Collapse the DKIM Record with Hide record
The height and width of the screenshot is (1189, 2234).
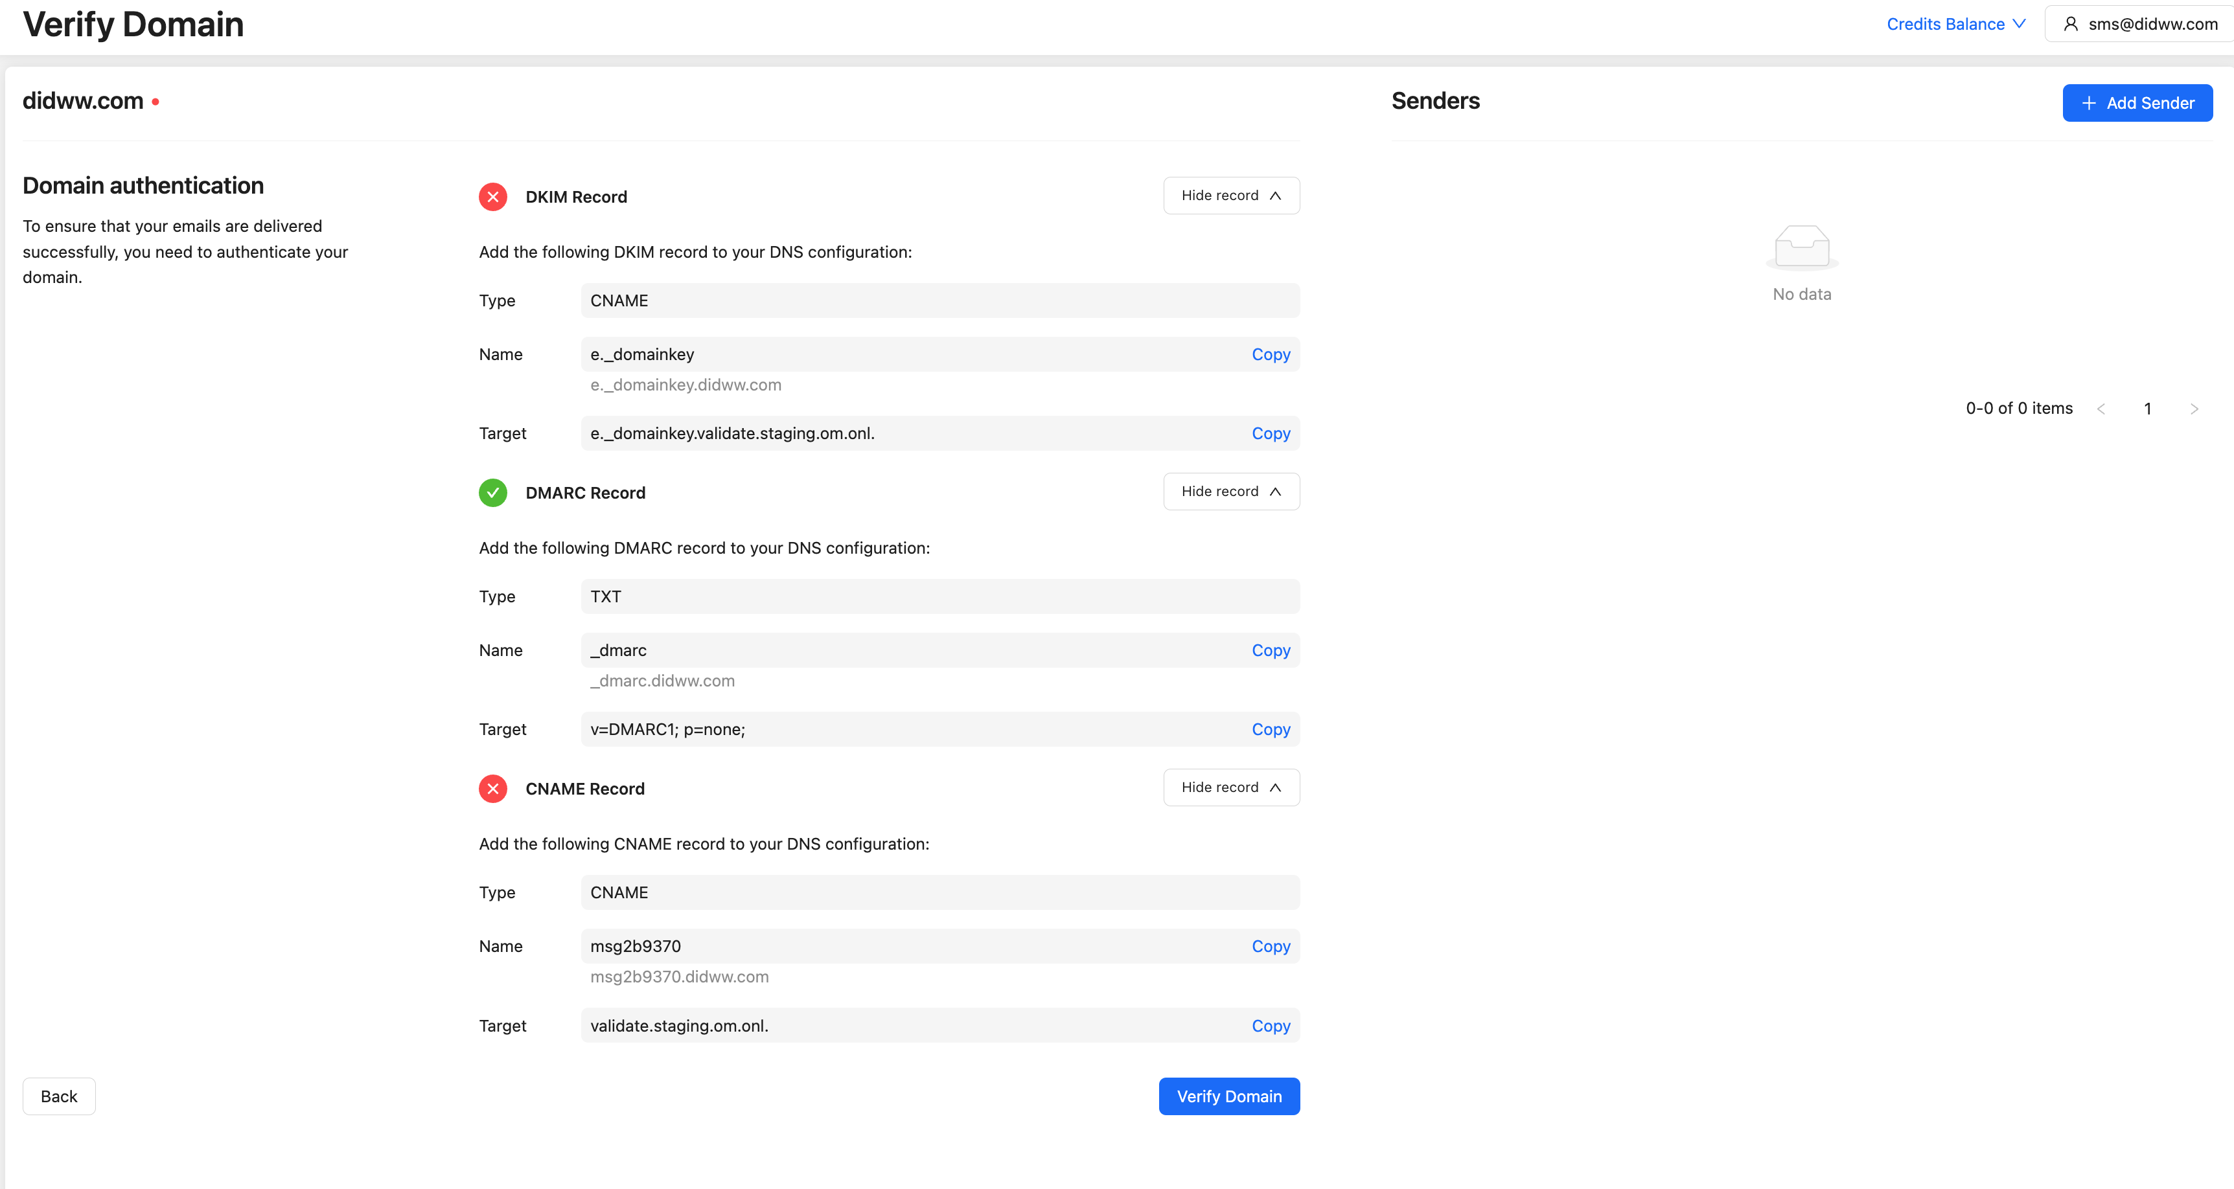[x=1230, y=196]
